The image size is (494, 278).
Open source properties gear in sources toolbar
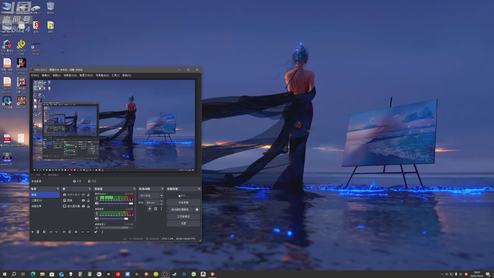pyautogui.click(x=76, y=232)
